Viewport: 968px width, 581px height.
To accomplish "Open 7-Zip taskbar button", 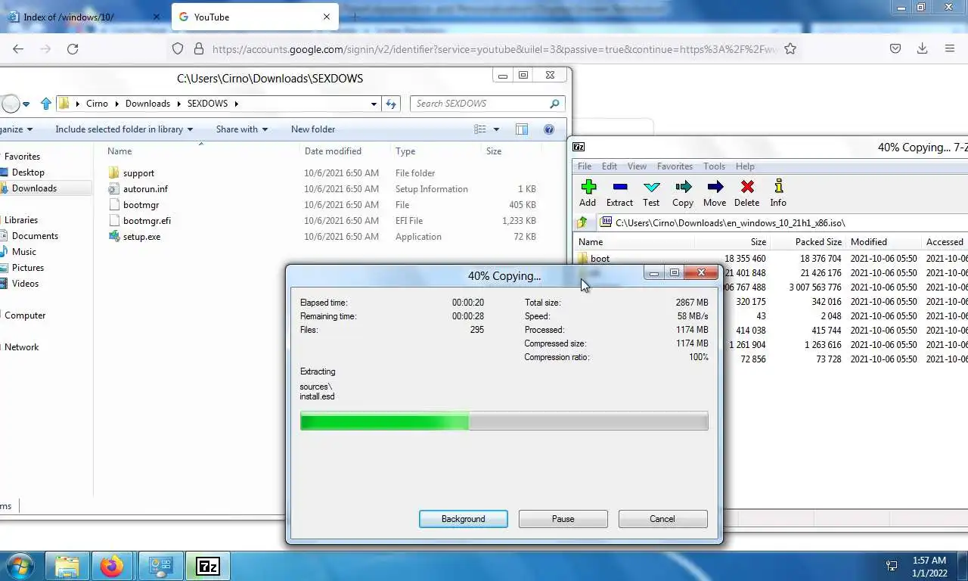I will pos(208,566).
